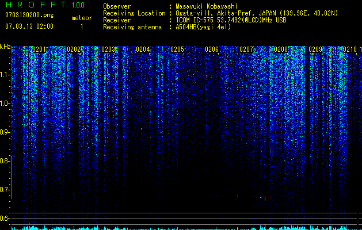Viewport: 362px width, 230px height.
Task: Click the 0.6 frequency axis label
Action: [5, 218]
